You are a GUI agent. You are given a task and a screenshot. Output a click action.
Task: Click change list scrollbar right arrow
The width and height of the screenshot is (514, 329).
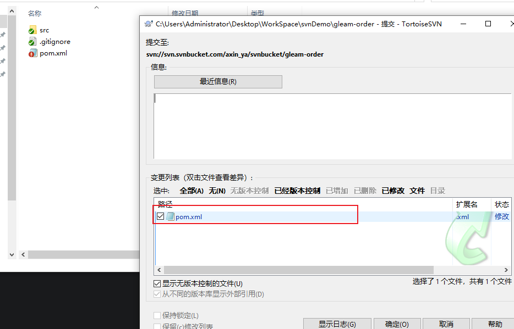click(x=506, y=270)
